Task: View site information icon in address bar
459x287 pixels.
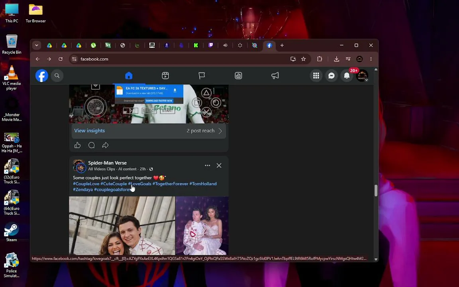Action: [74, 59]
